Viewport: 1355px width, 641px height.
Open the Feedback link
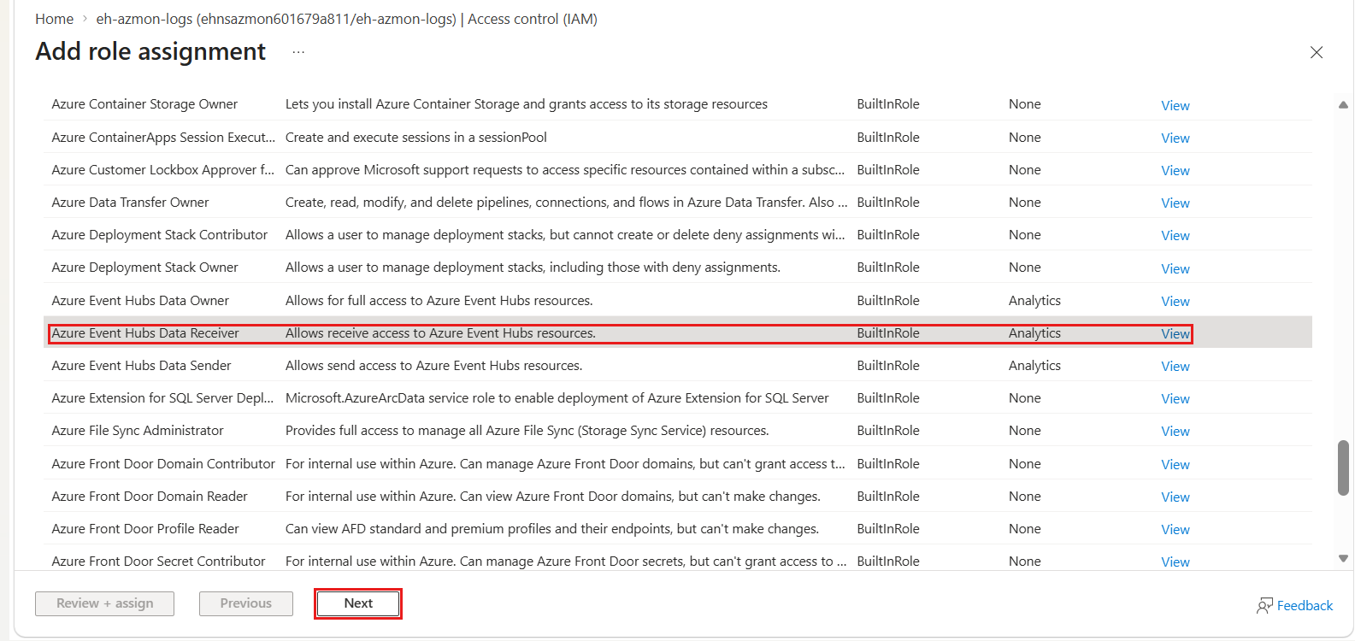click(x=1294, y=605)
